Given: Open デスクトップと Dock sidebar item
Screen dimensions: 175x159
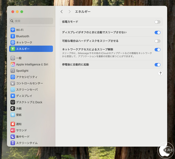Looking at the screenshot, I should [x=29, y=102].
